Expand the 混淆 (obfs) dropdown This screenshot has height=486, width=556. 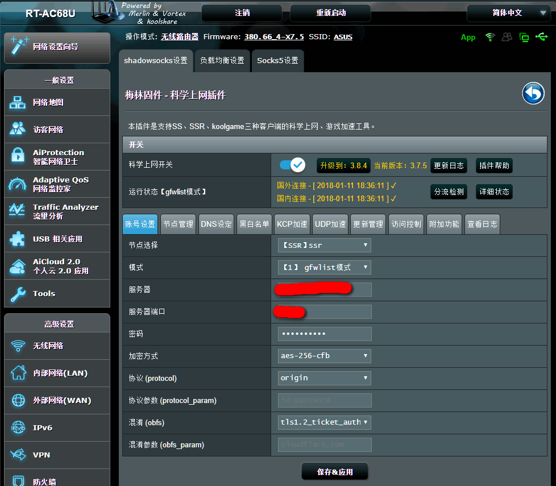(324, 422)
